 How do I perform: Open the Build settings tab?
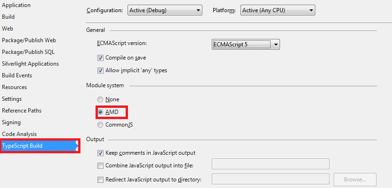pyautogui.click(x=8, y=17)
